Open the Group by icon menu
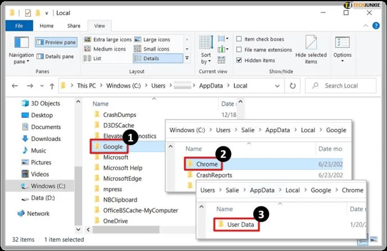The image size is (387, 251). (x=223, y=39)
